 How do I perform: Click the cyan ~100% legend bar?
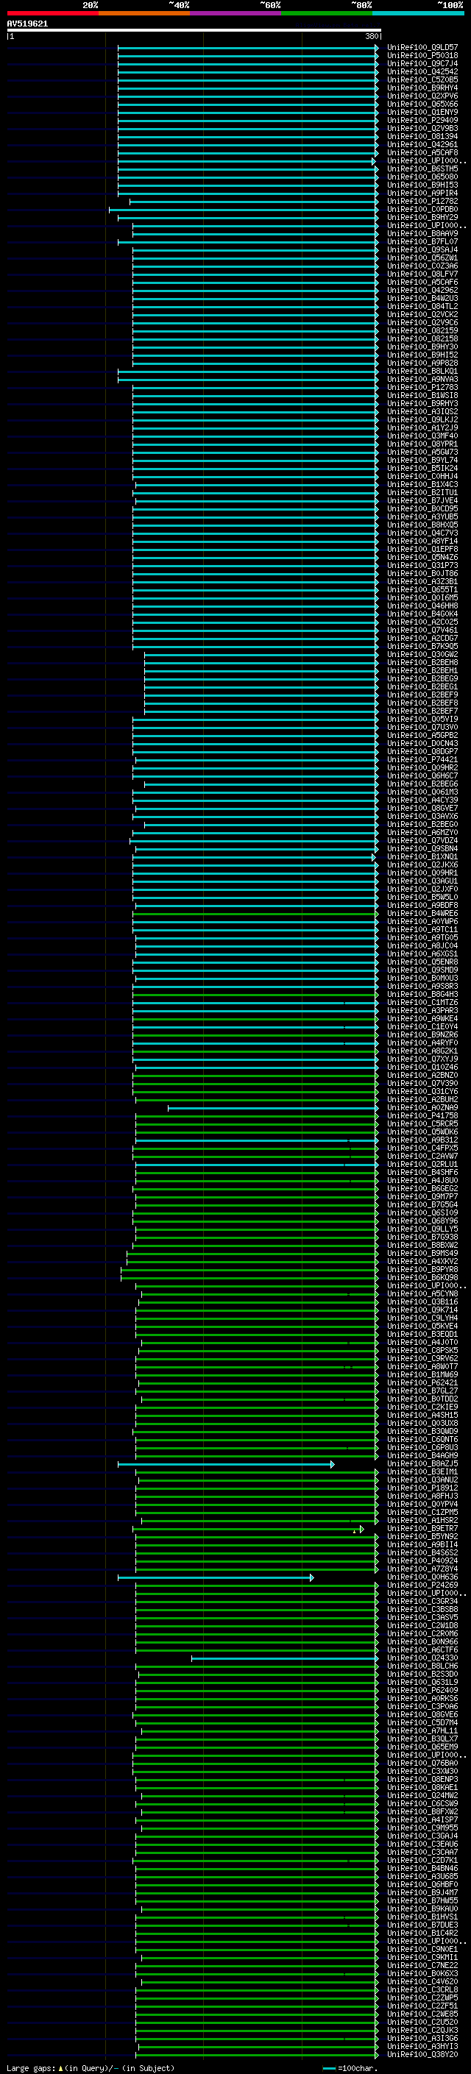pyautogui.click(x=418, y=13)
